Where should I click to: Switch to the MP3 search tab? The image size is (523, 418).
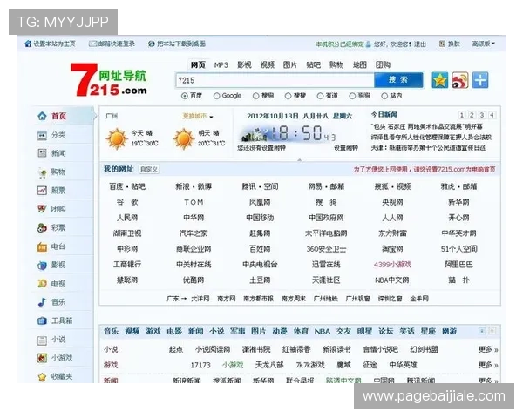pos(221,64)
